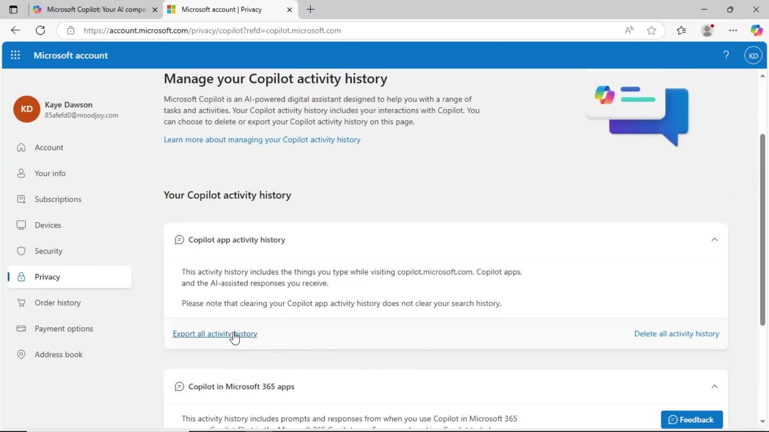The width and height of the screenshot is (769, 432).
Task: Select the Microsoft account Privacy tab
Action: point(230,10)
